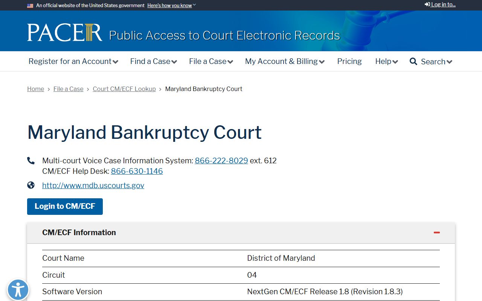This screenshot has height=301, width=482.
Task: Click the circuit value 04
Action: click(252, 275)
